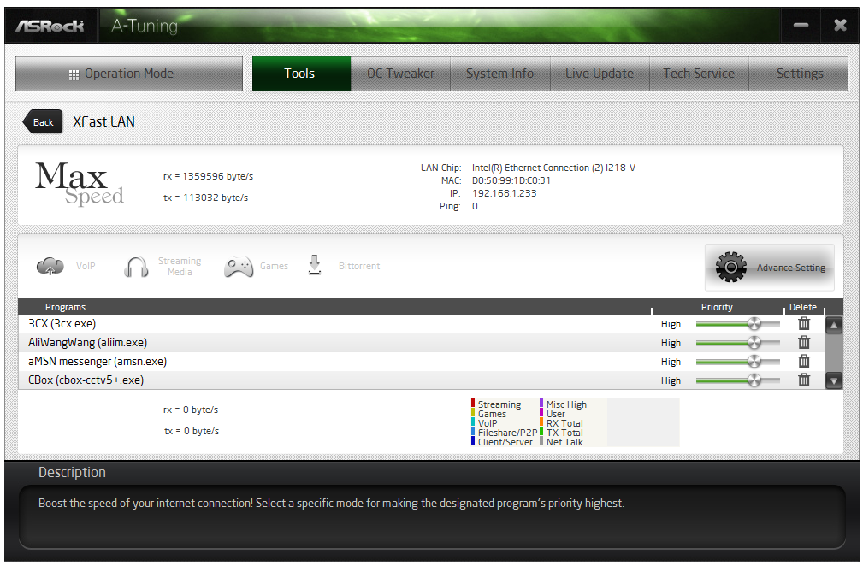The height and width of the screenshot is (566, 863).
Task: Click the orange RX Total legend swatch
Action: (x=541, y=422)
